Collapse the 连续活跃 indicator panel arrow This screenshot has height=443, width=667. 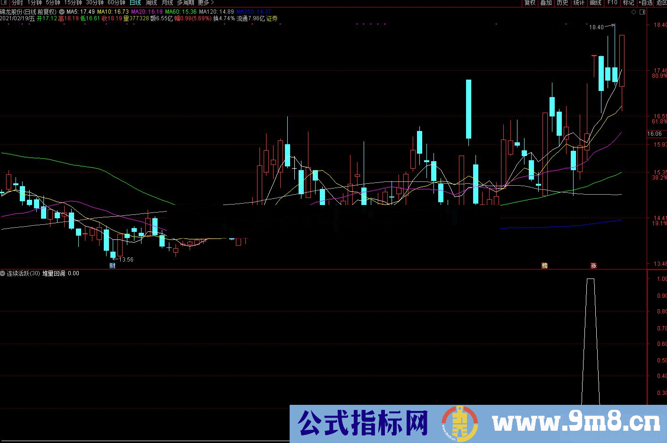click(2, 273)
